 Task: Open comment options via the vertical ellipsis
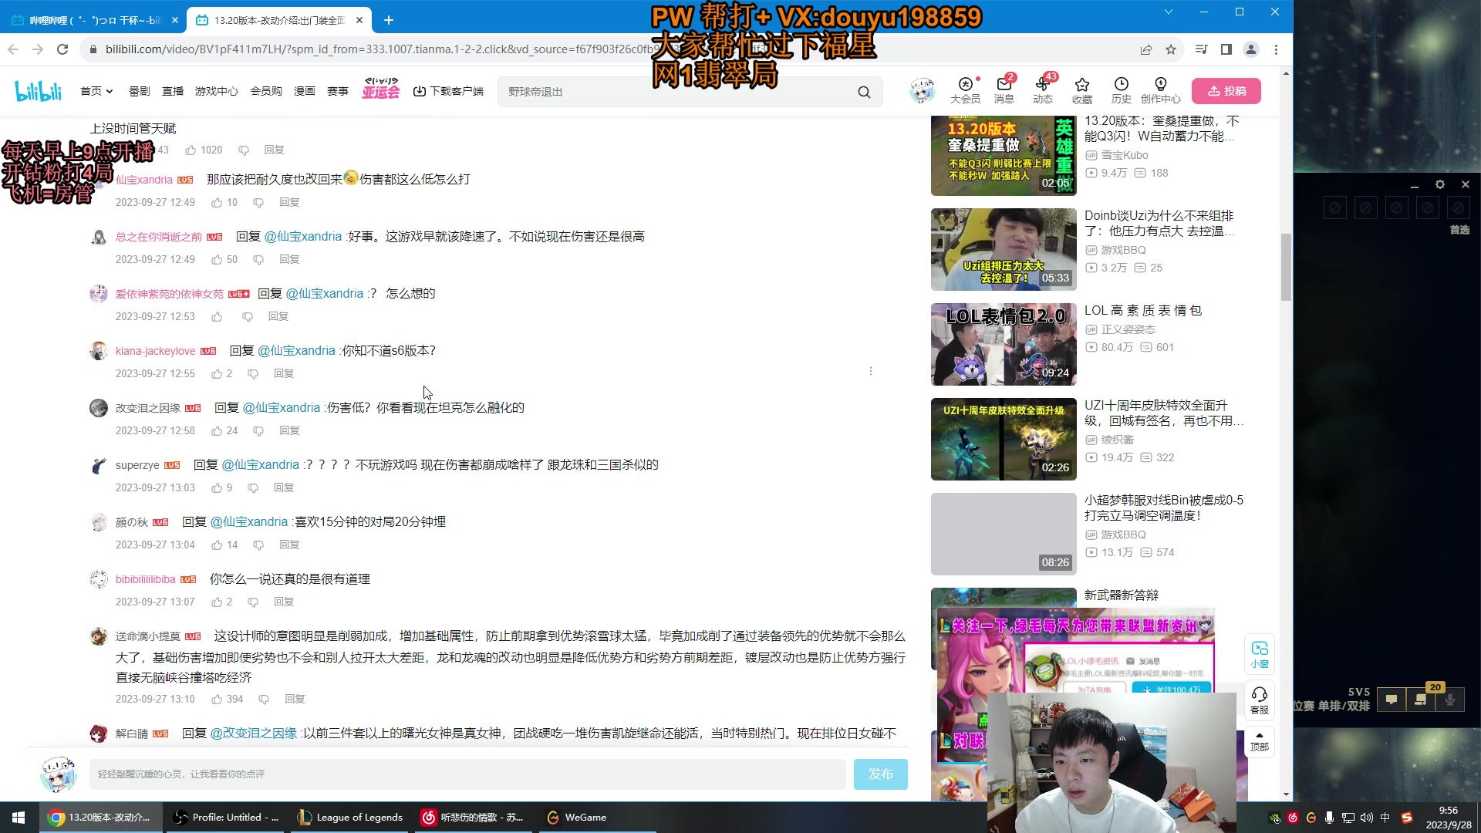point(871,370)
